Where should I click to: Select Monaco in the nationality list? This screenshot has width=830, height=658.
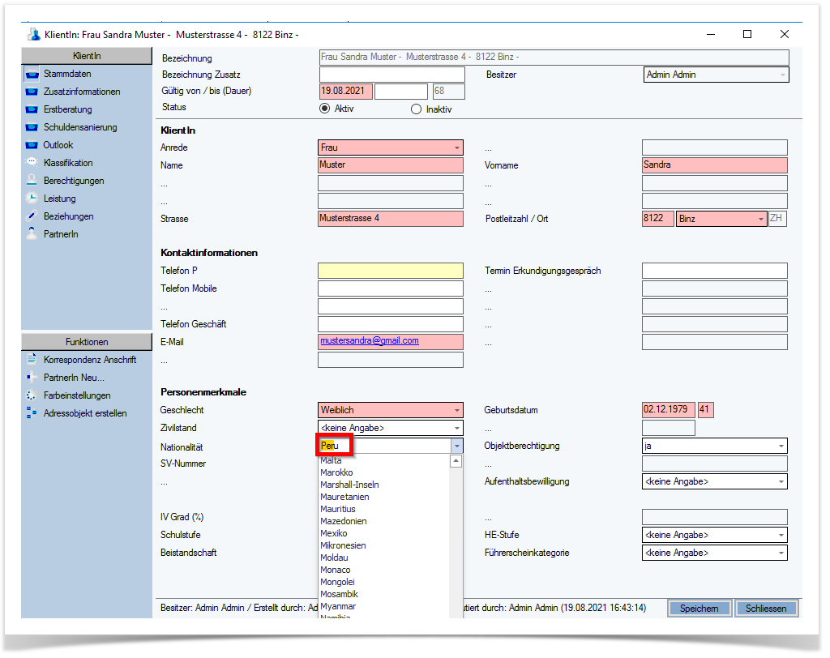(x=383, y=570)
